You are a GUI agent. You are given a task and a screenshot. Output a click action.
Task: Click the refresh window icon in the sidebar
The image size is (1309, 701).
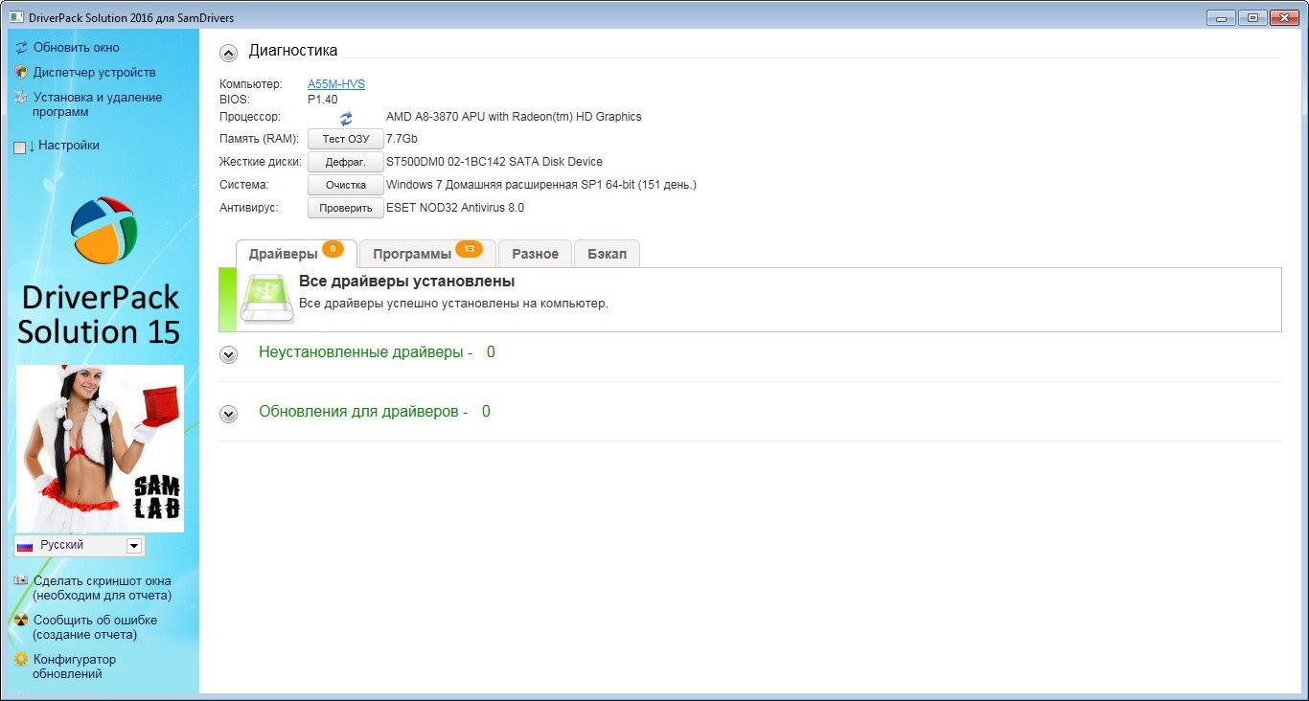pos(21,47)
